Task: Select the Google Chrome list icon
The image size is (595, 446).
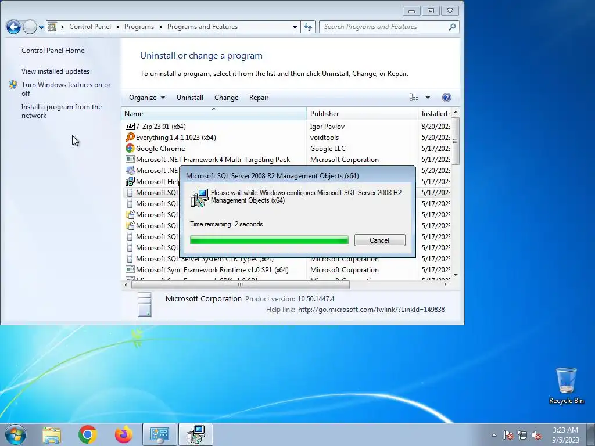Action: (x=130, y=148)
